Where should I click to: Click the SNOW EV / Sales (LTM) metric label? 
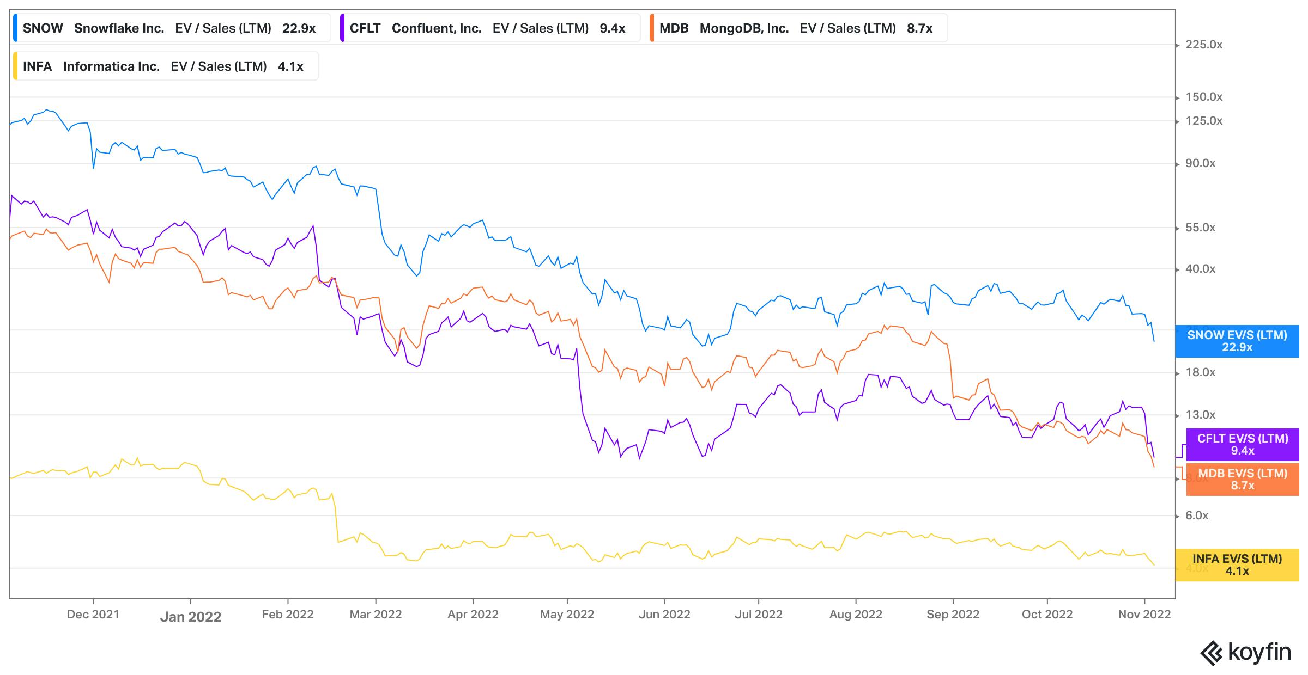(223, 28)
